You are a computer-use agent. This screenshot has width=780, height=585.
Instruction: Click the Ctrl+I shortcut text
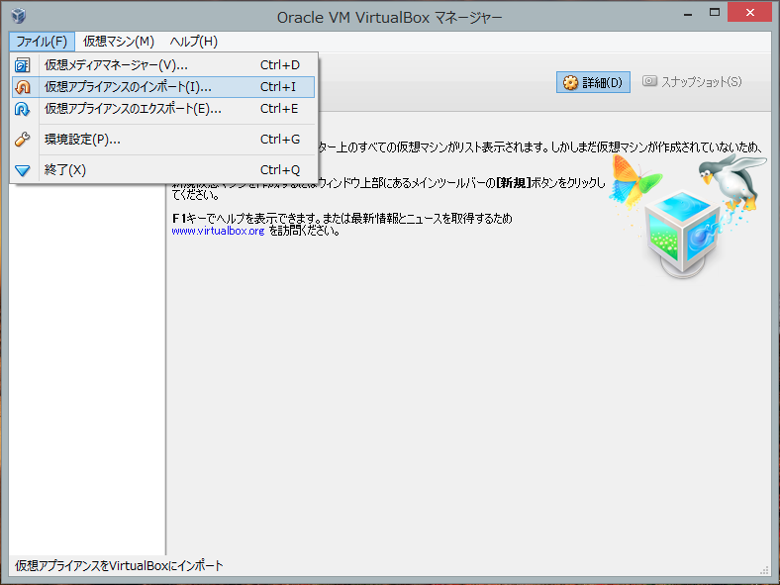click(278, 87)
